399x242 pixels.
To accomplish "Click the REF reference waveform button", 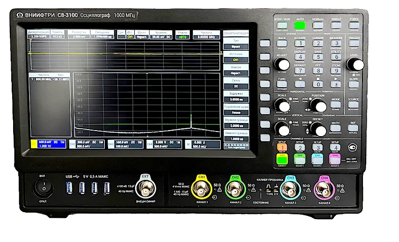I will 353,128.
